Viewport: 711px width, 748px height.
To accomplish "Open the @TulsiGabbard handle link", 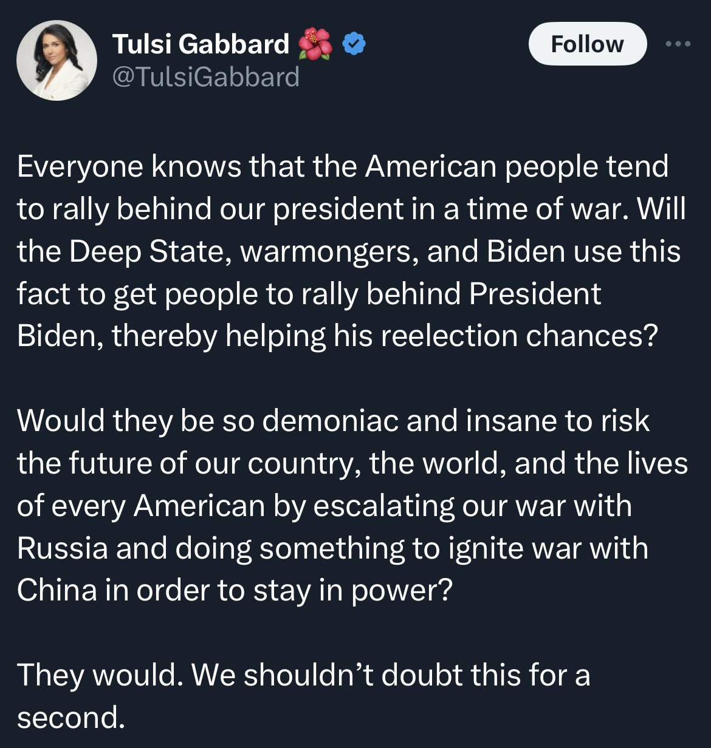I will pyautogui.click(x=206, y=77).
